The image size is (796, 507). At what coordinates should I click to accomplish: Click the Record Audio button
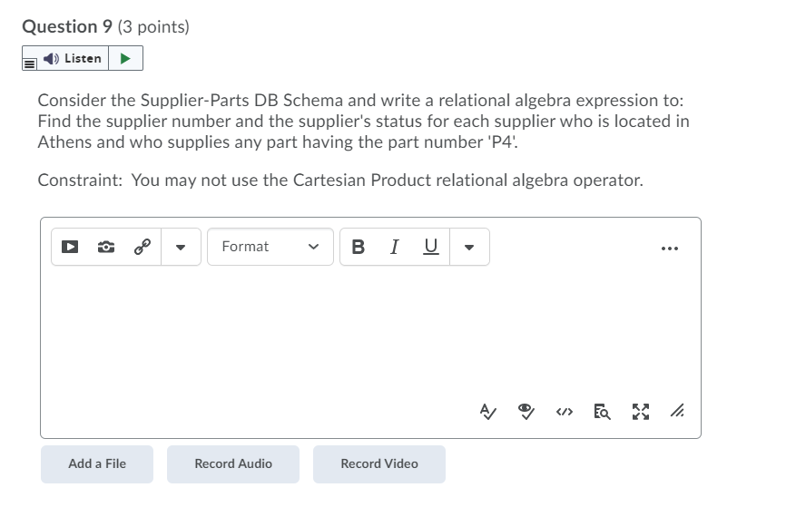point(233,463)
